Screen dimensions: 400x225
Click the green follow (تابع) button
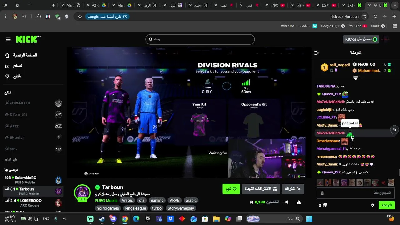tap(231, 189)
